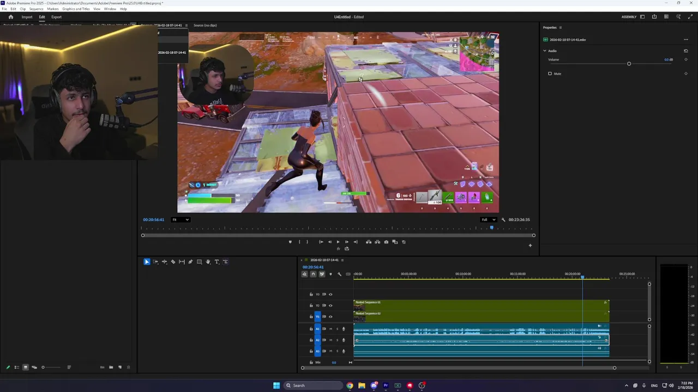The image size is (698, 392).
Task: Go to the Home screen
Action: point(10,17)
